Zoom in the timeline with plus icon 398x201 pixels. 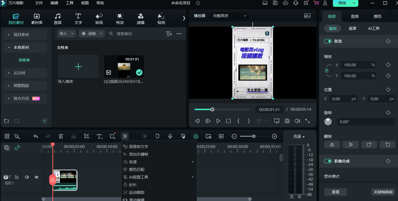274,136
